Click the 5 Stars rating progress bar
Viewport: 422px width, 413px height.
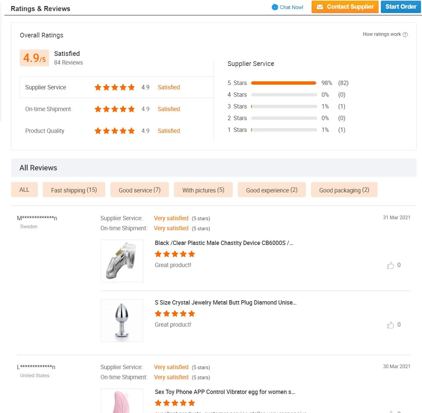click(284, 83)
